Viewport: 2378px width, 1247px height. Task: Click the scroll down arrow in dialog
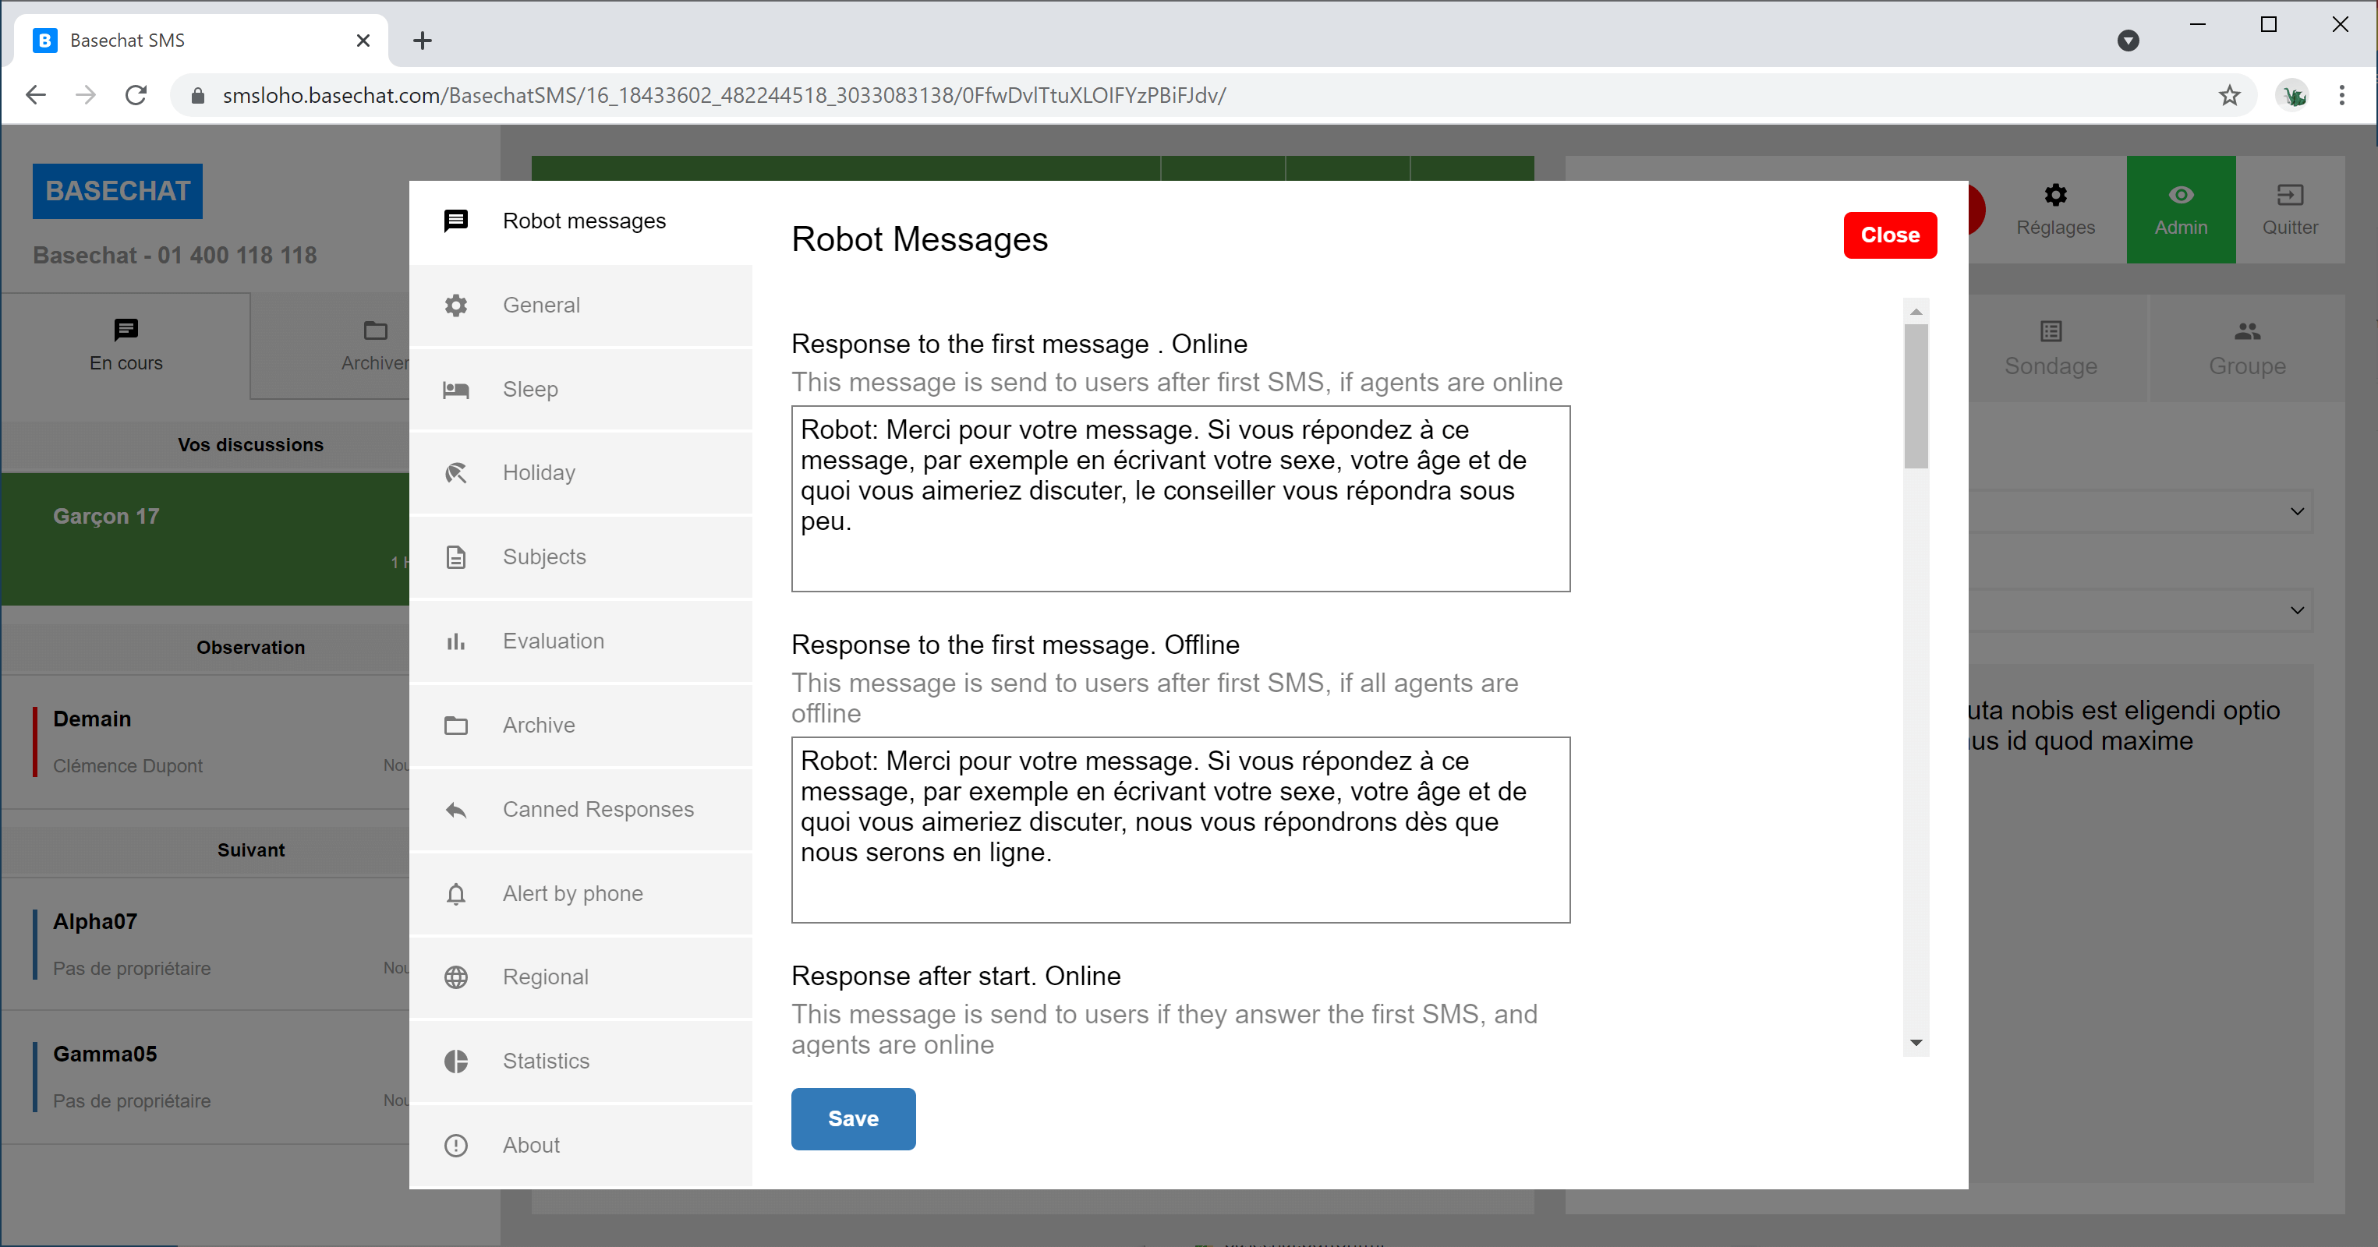click(x=1916, y=1043)
